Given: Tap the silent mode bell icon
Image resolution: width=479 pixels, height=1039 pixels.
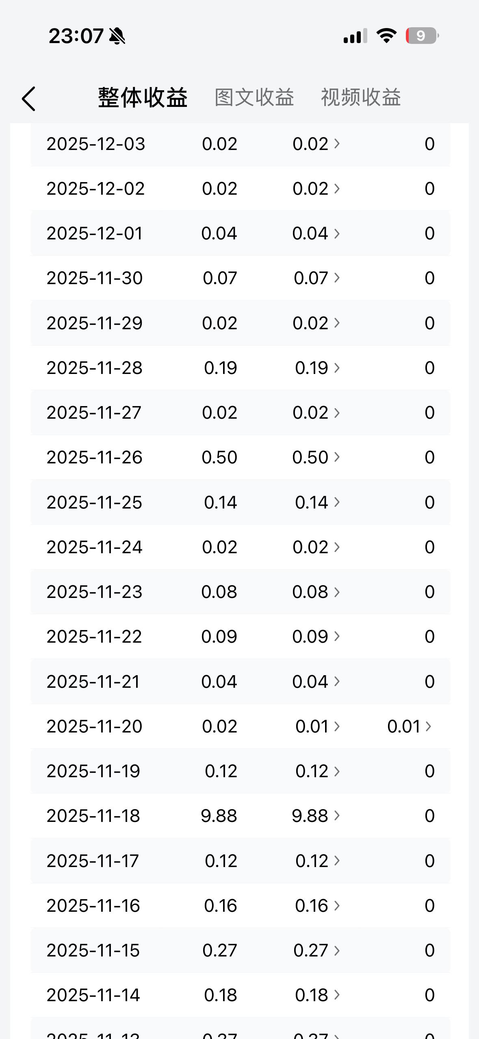Looking at the screenshot, I should coord(117,36).
